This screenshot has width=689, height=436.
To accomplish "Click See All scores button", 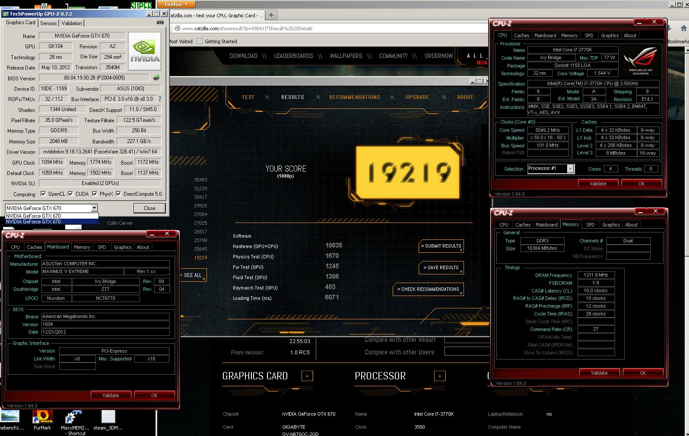I will click(x=193, y=275).
